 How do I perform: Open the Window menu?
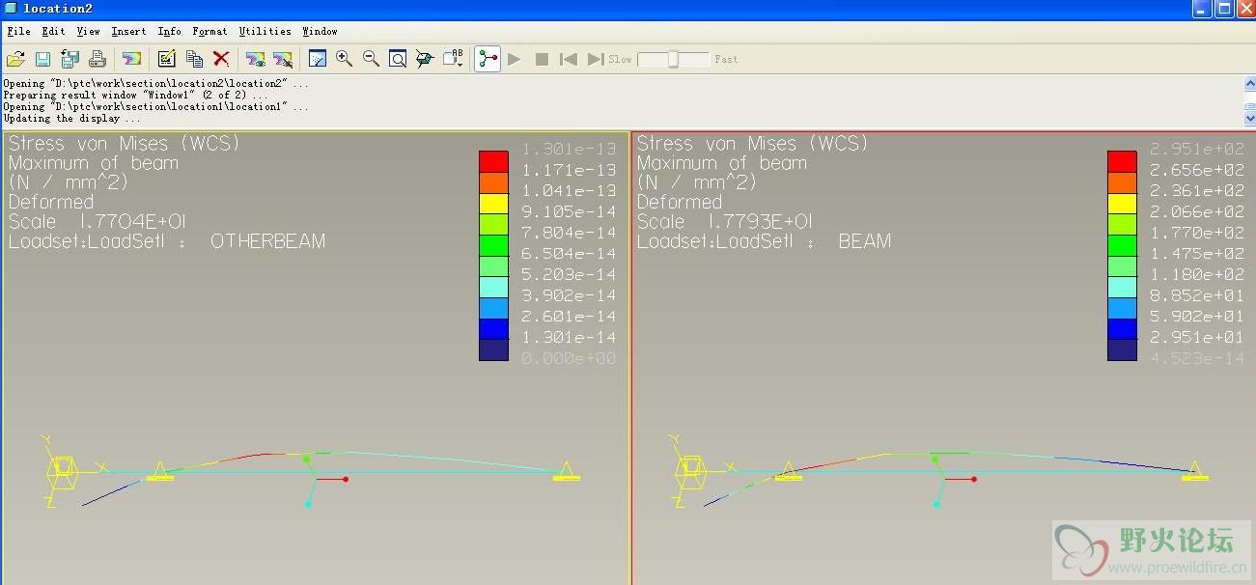[320, 32]
